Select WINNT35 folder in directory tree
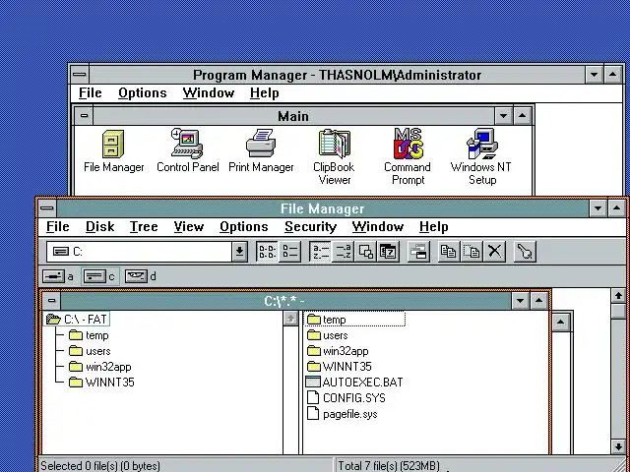 [x=101, y=383]
